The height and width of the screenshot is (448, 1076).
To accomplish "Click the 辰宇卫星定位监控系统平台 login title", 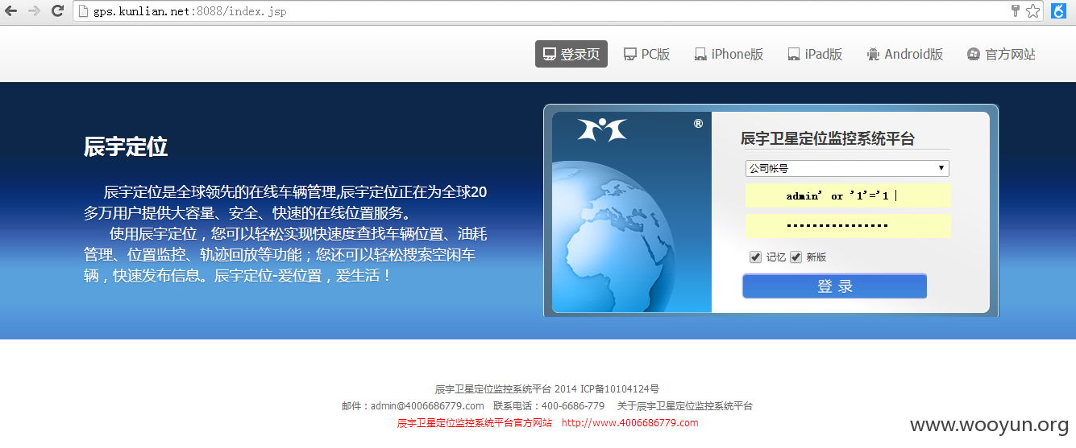I will (828, 138).
